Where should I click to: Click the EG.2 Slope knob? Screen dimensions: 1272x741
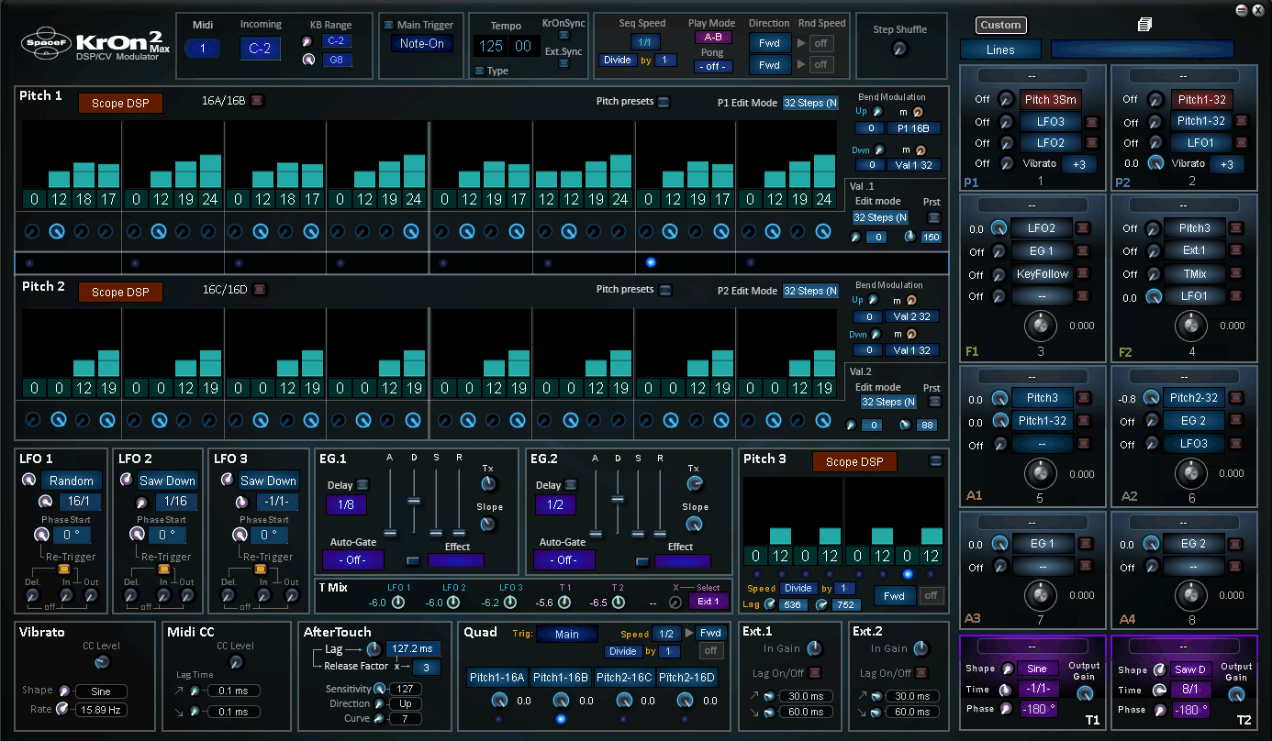pyautogui.click(x=695, y=525)
